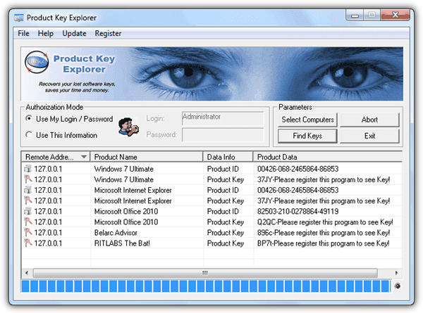Screen dimensions: 423x313
Task: Open the File menu
Action: point(23,33)
